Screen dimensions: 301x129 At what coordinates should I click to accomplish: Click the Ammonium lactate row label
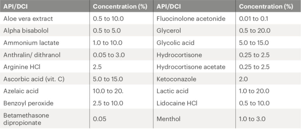click(31, 43)
